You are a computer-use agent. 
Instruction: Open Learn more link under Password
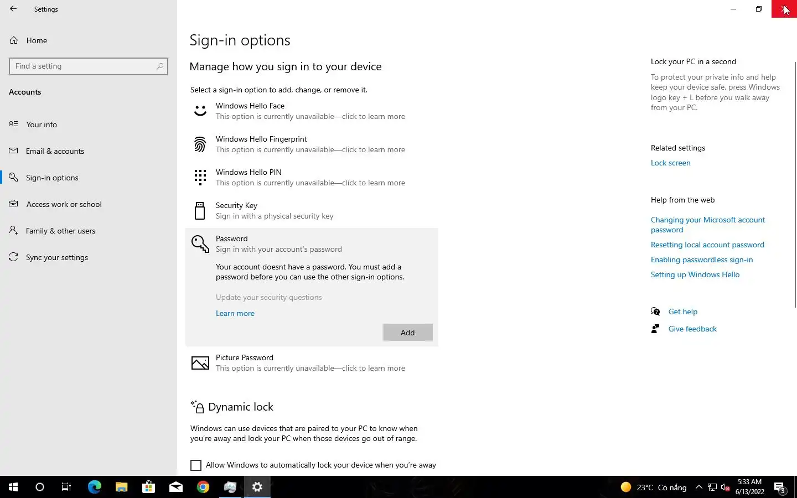[235, 313]
